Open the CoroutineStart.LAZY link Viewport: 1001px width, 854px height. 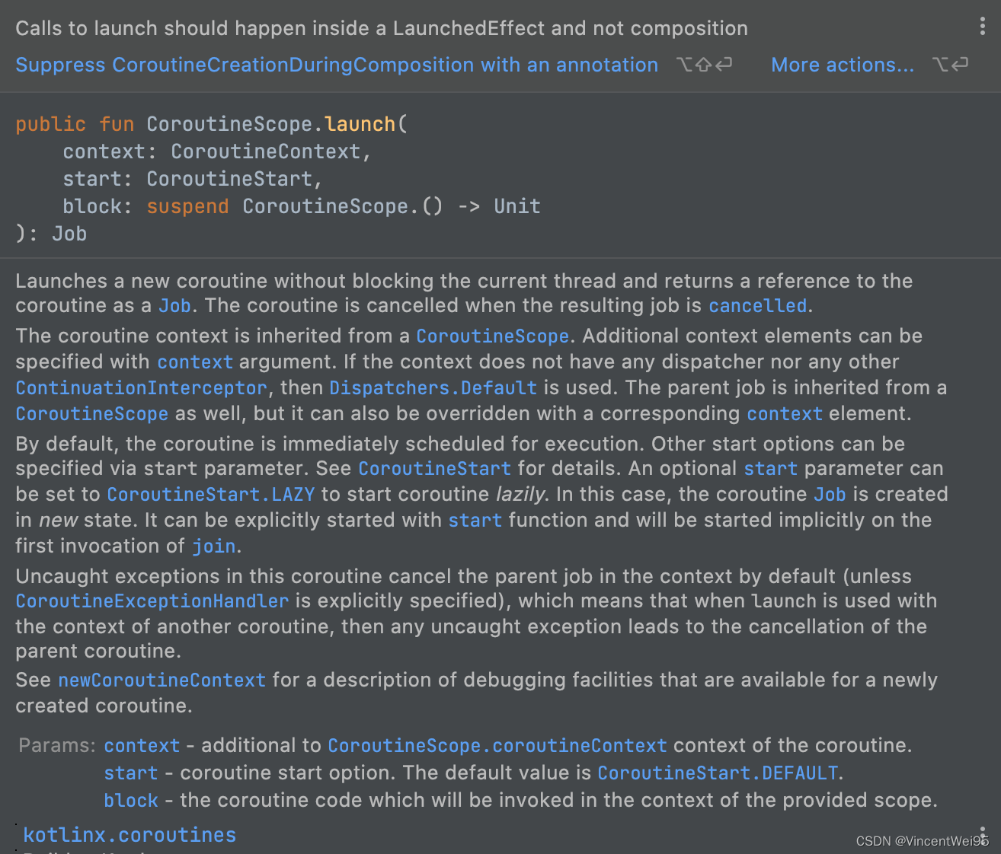pos(211,494)
